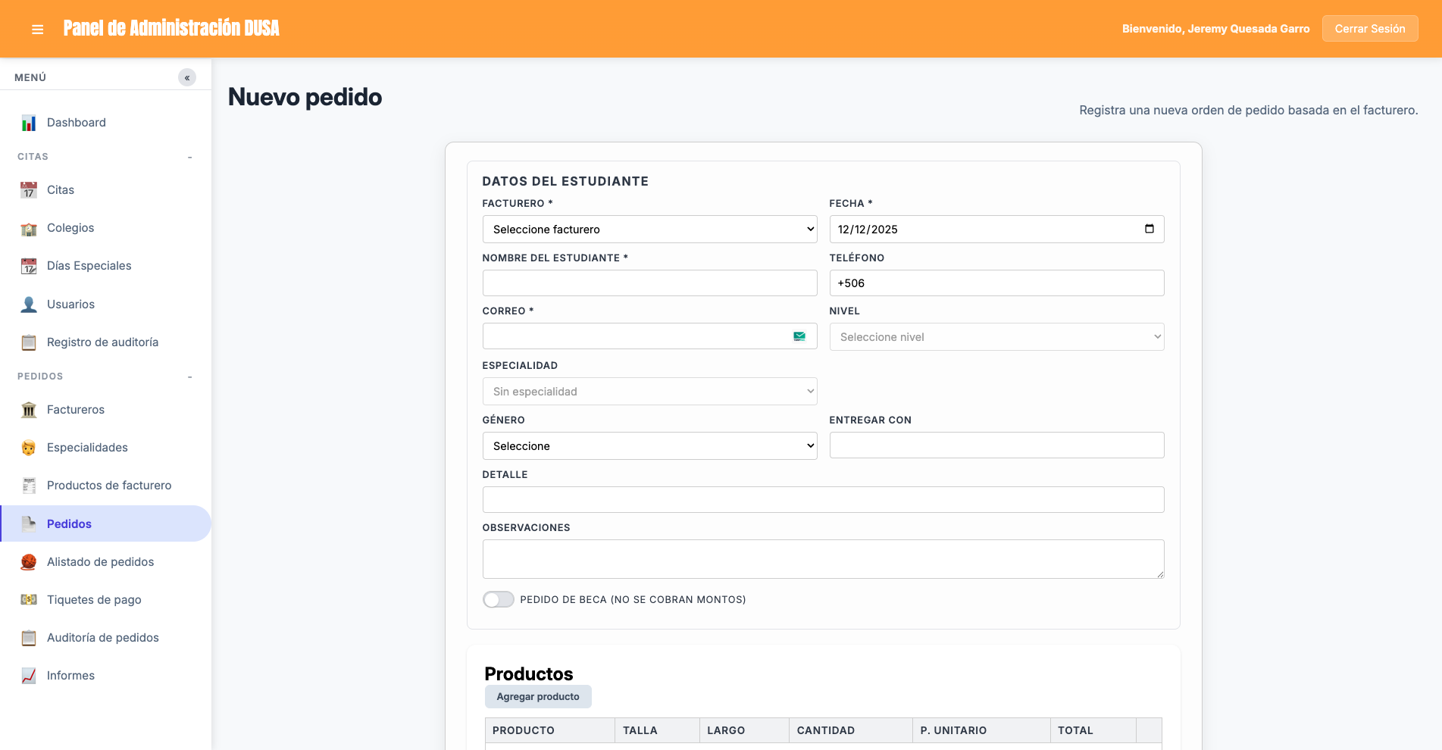Click the Colegios building icon
Viewport: 1442px width, 750px height.
29,229
